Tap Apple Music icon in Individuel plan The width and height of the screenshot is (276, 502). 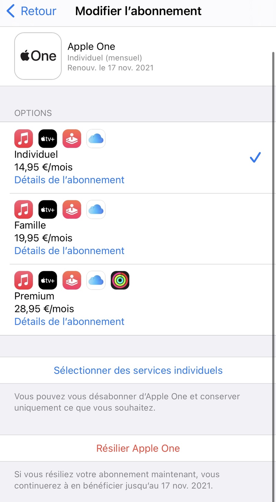[24, 139]
